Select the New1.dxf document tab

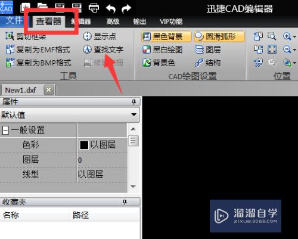(21, 90)
